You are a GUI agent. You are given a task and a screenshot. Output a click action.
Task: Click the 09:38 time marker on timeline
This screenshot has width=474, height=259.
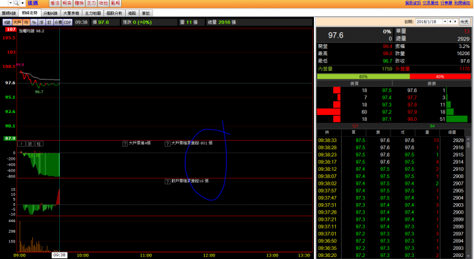click(x=59, y=255)
